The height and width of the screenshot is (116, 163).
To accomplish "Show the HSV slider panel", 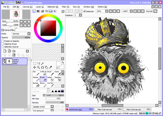I will tap(43, 11).
